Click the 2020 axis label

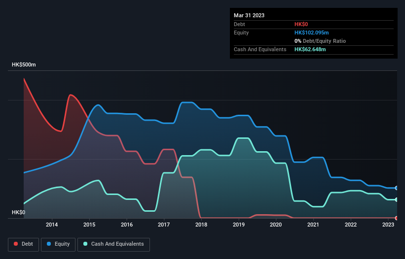[276, 225]
